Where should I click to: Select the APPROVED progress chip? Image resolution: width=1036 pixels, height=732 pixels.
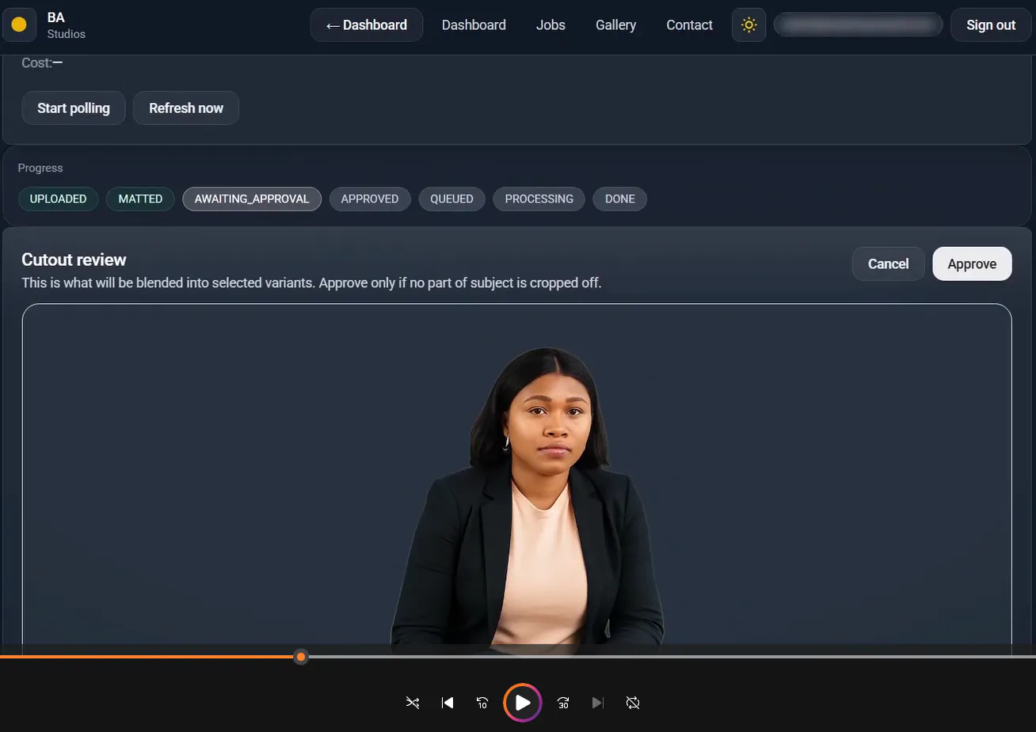(x=370, y=199)
